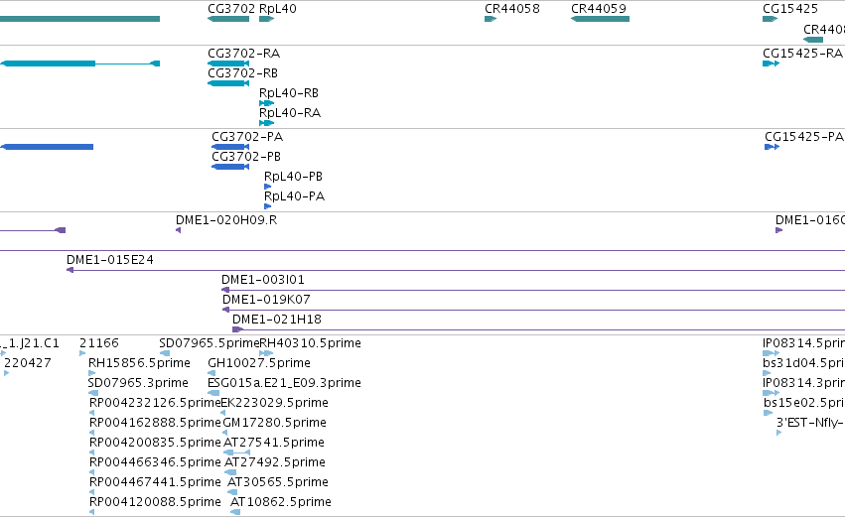Click the DME1-020H09.R BAC label
The image size is (845, 517).
[x=226, y=220]
